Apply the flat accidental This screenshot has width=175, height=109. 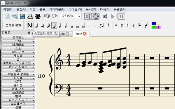(134, 25)
